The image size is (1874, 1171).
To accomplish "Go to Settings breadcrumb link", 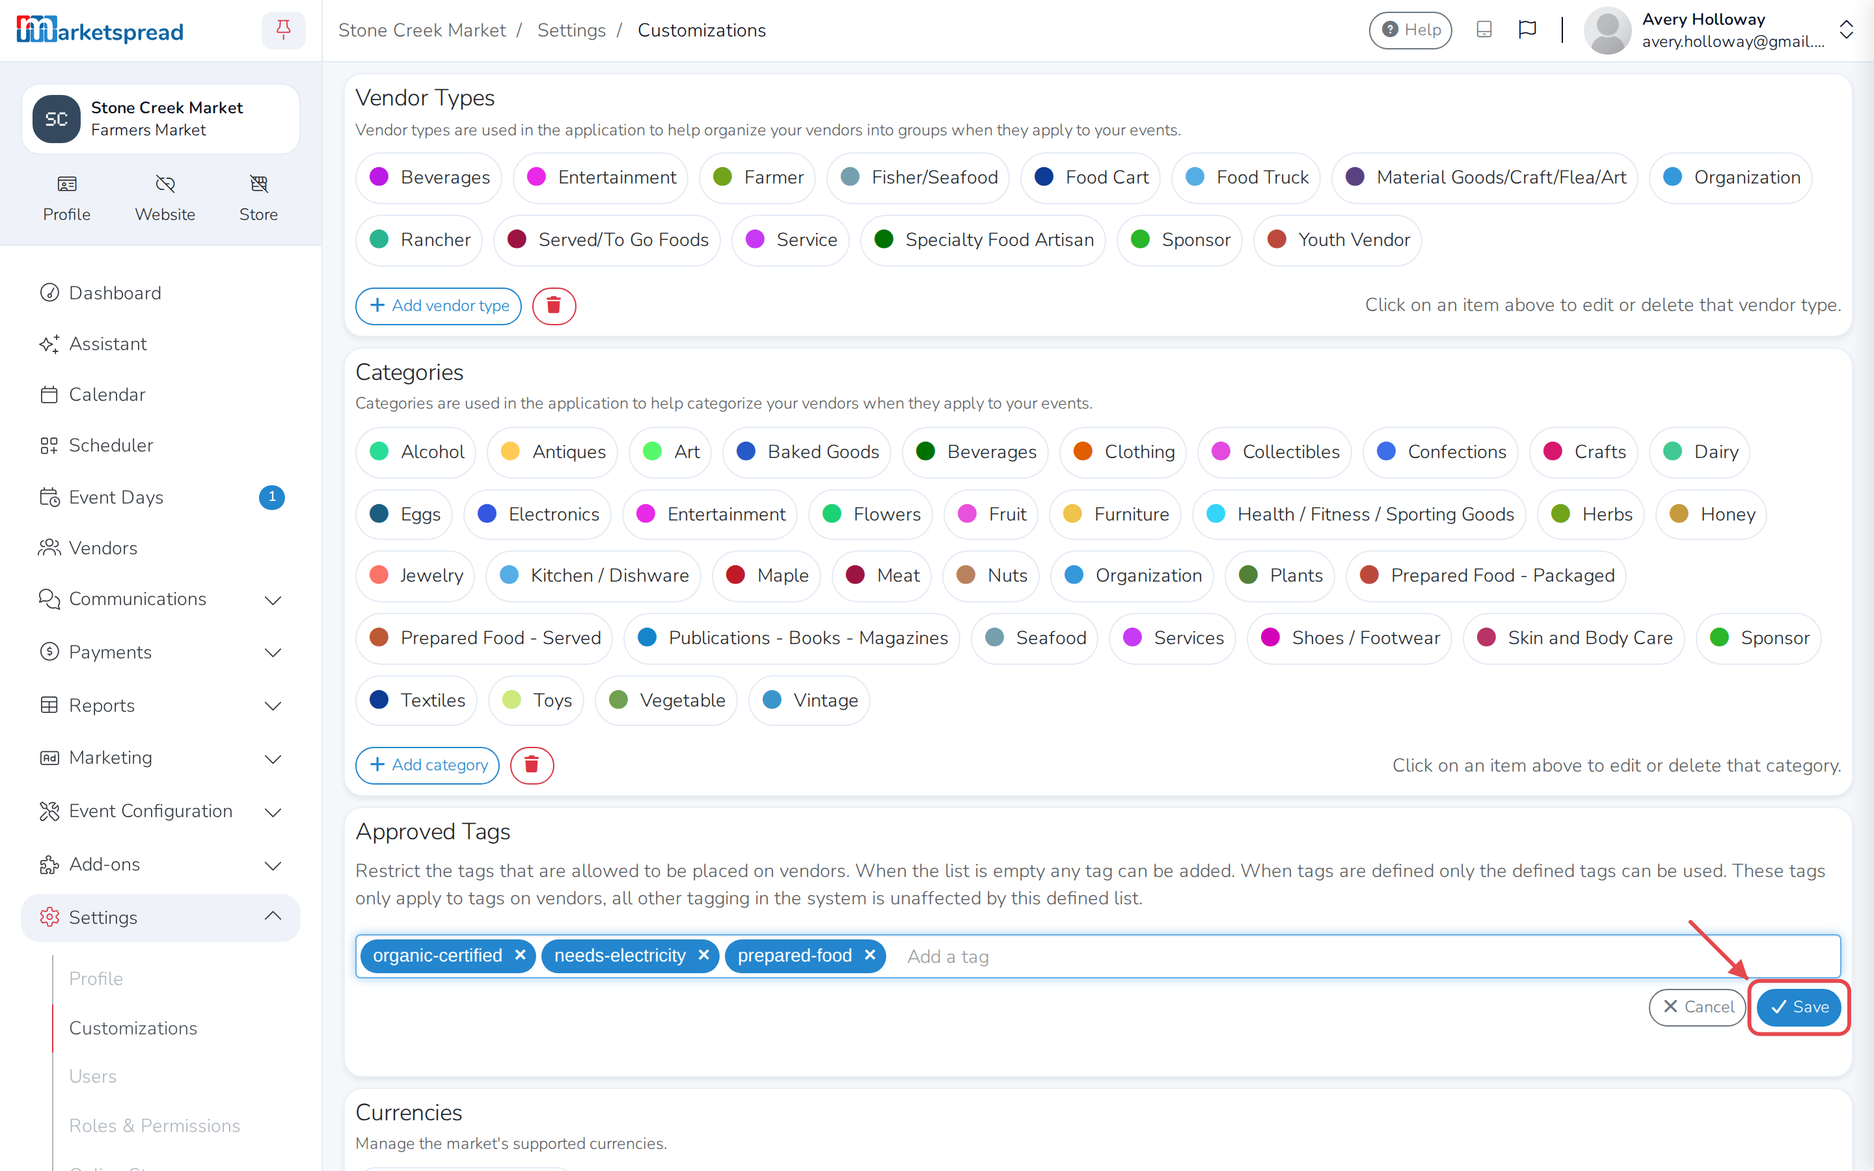I will coord(571,30).
